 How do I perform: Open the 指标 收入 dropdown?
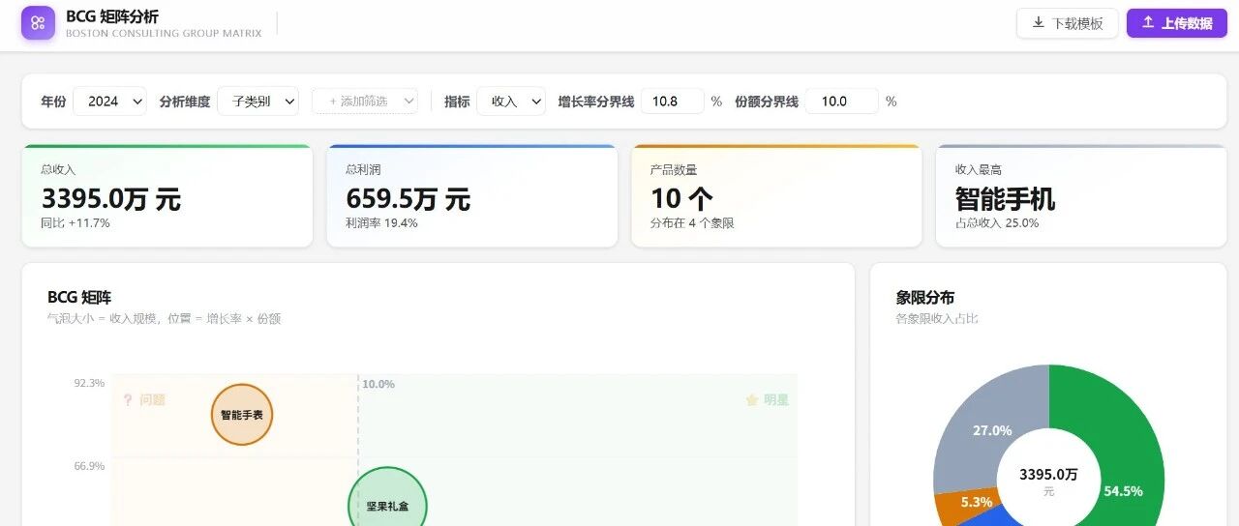pos(511,101)
